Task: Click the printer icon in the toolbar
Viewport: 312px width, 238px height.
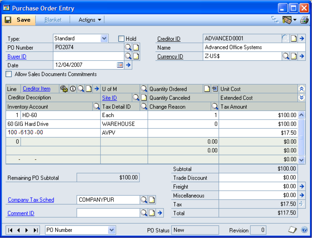Action: (x=304, y=20)
